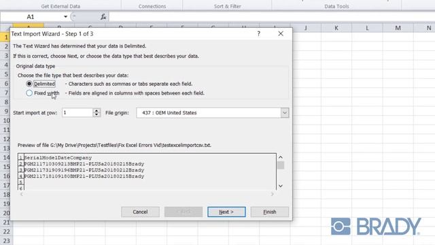435x245 pixels.
Task: Click in the Excel formula bar
Action: point(272,16)
